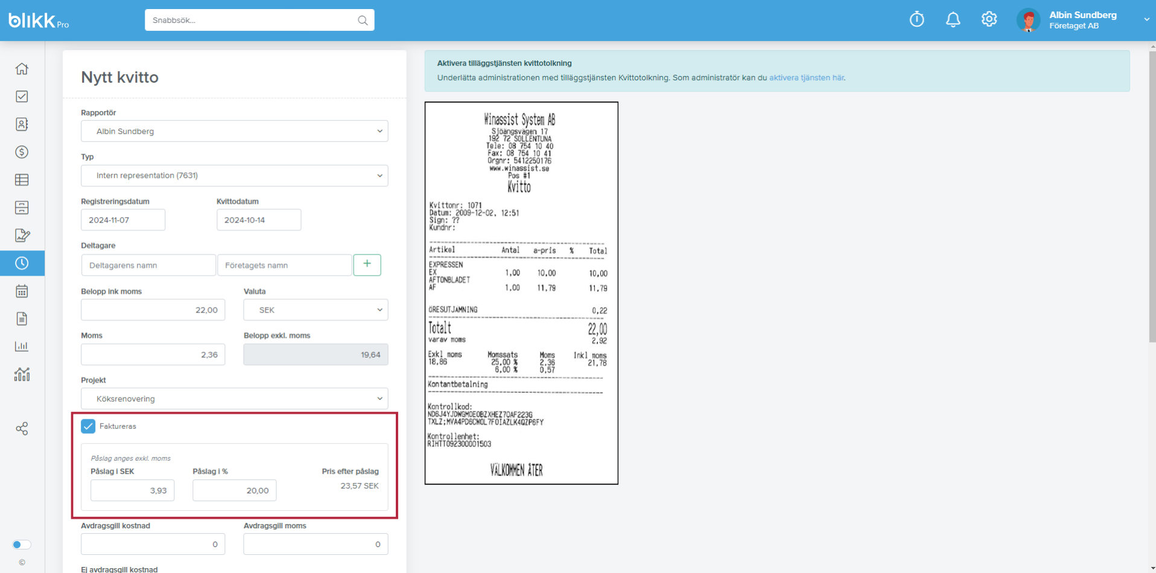The width and height of the screenshot is (1156, 573).
Task: Click the '23,57 SEK' price after markup
Action: click(x=360, y=486)
